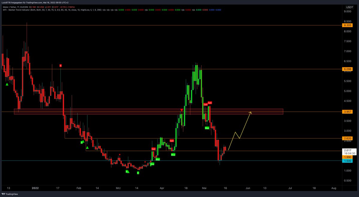
Task: Select the 1.990 orange price label
Action: (x=347, y=157)
